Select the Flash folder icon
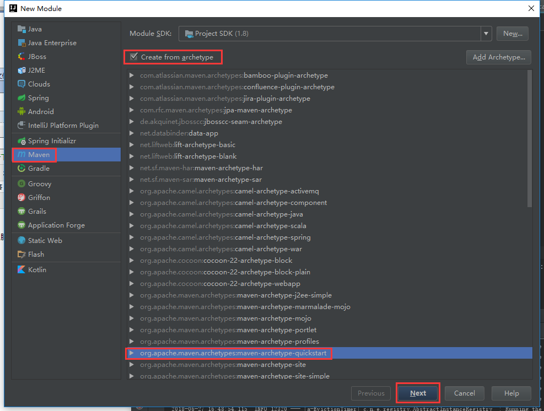 [x=21, y=254]
